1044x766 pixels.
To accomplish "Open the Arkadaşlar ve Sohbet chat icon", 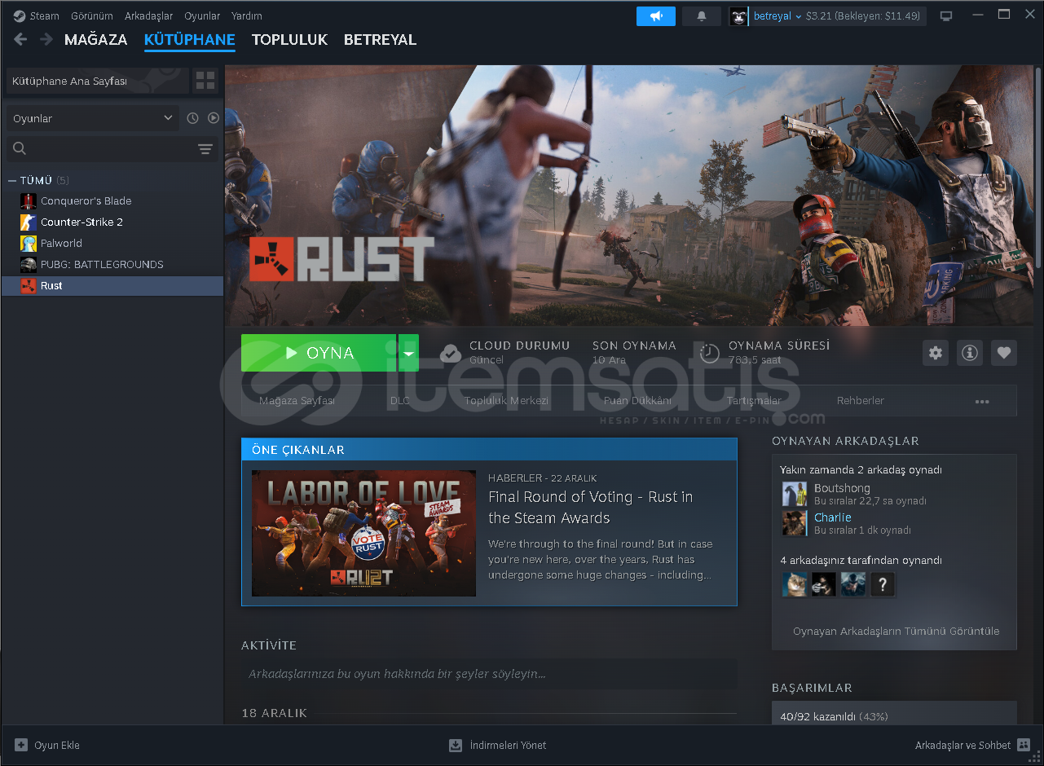I will [1023, 745].
